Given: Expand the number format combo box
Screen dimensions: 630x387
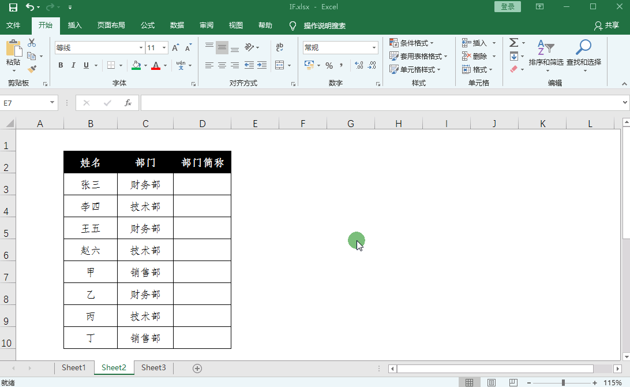Looking at the screenshot, I should (374, 48).
